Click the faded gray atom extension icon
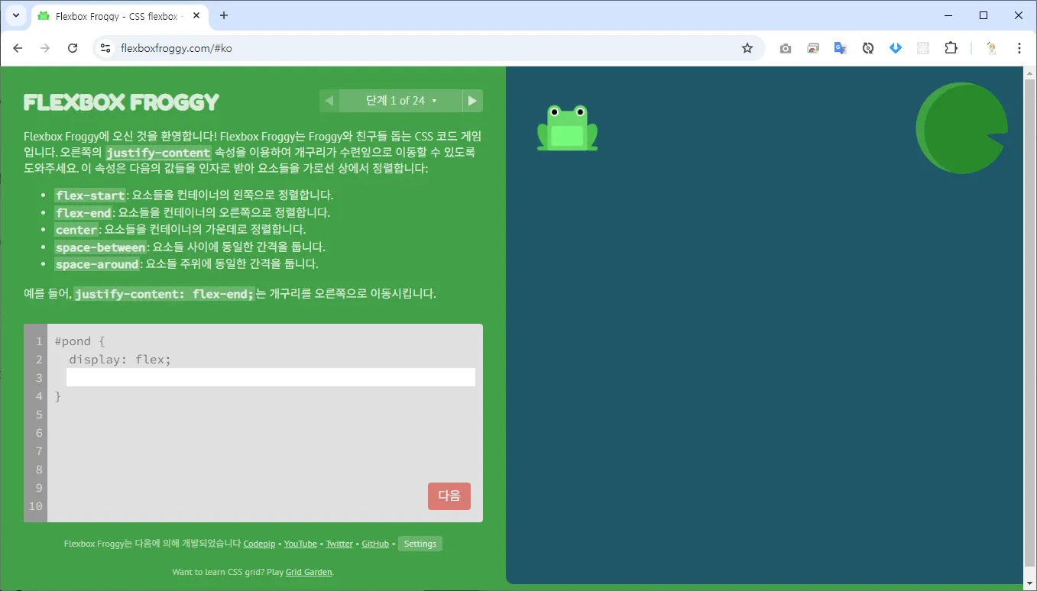Screen dimensions: 1037x591 [923, 48]
